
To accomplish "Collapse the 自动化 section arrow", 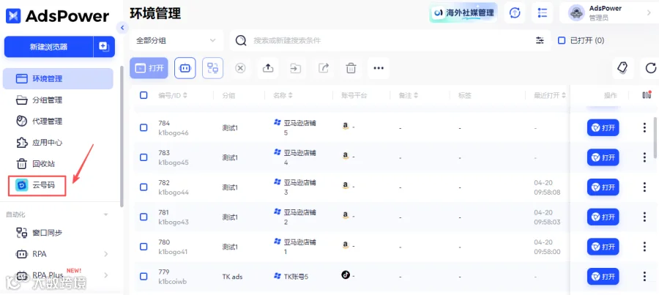I will click(106, 214).
